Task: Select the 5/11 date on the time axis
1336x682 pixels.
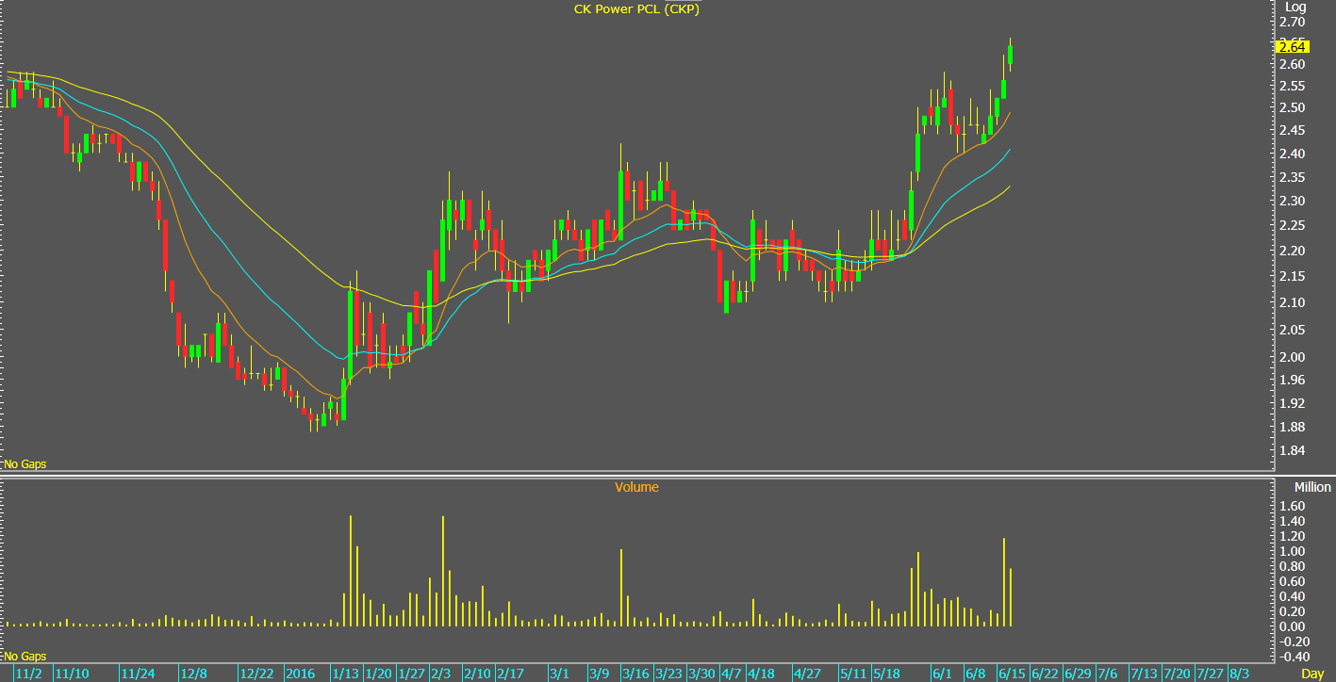Action: tap(854, 674)
